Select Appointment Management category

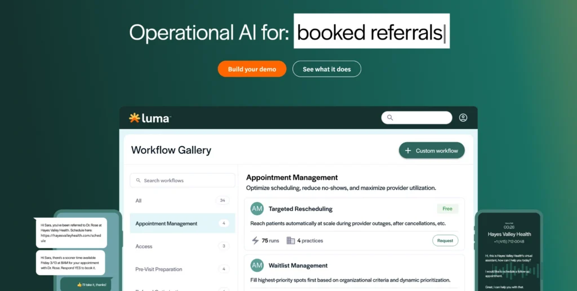(x=183, y=223)
